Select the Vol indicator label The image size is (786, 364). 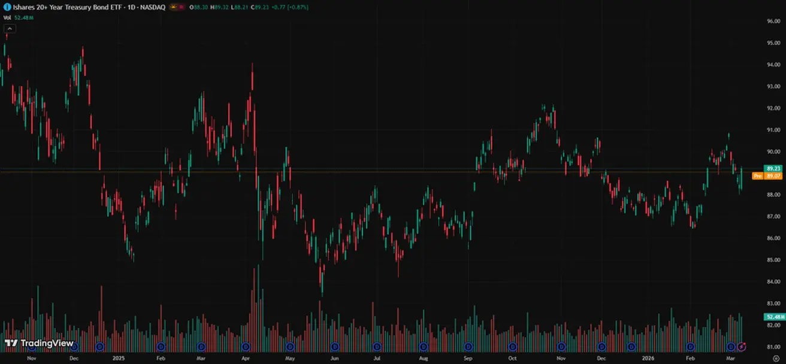coord(8,17)
